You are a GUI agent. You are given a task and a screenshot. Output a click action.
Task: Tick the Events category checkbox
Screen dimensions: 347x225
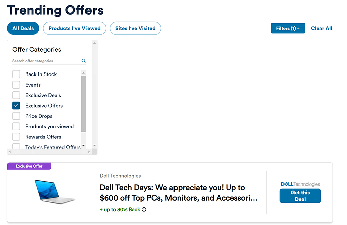(x=16, y=85)
